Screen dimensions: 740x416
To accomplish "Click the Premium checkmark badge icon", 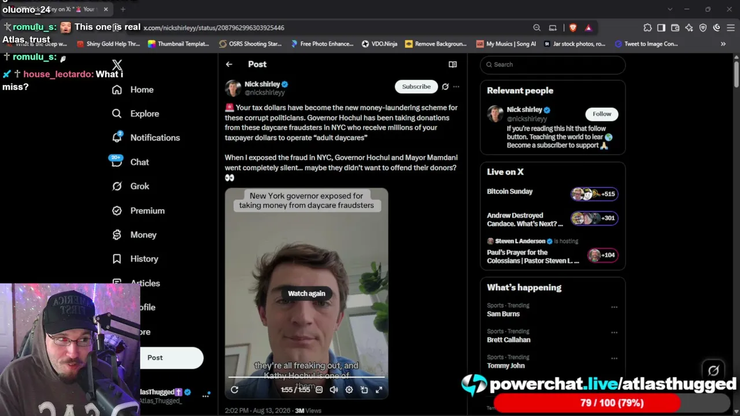I will [x=117, y=210].
